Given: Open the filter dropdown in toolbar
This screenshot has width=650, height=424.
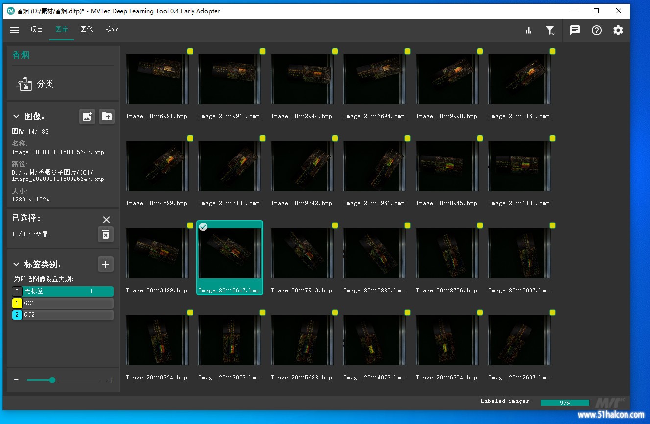Looking at the screenshot, I should [x=551, y=30].
